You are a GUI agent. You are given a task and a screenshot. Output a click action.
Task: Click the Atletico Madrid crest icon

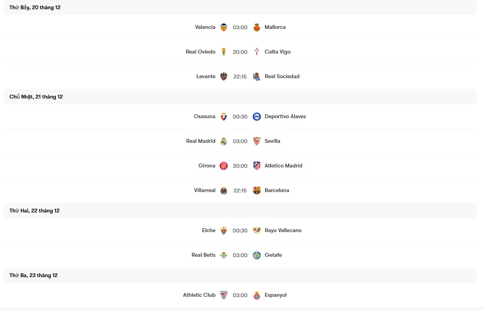pos(257,166)
